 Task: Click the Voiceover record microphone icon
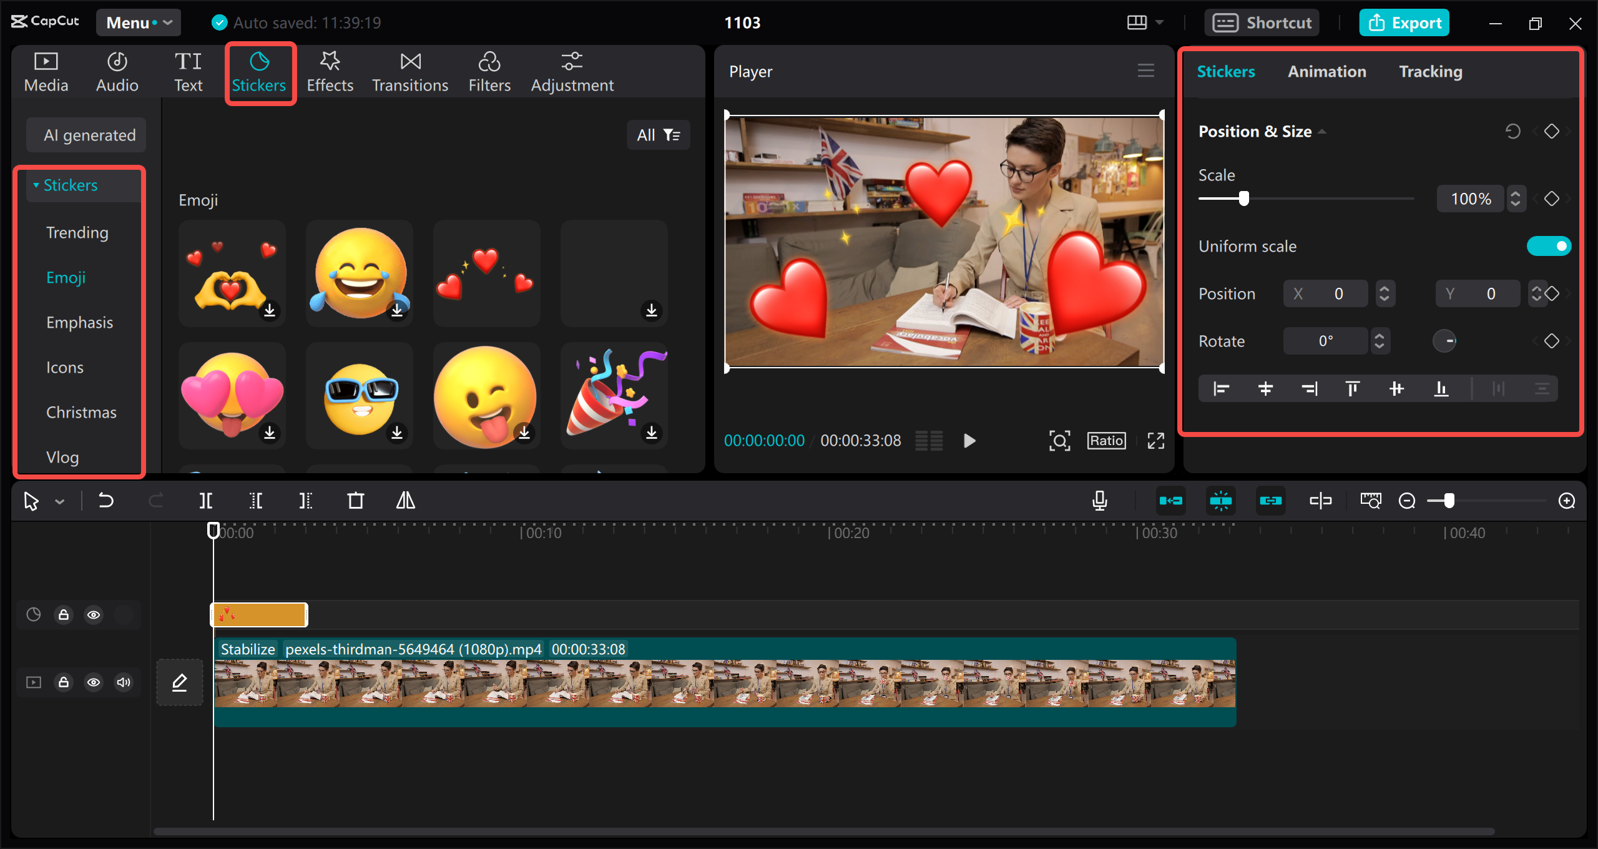pos(1104,500)
